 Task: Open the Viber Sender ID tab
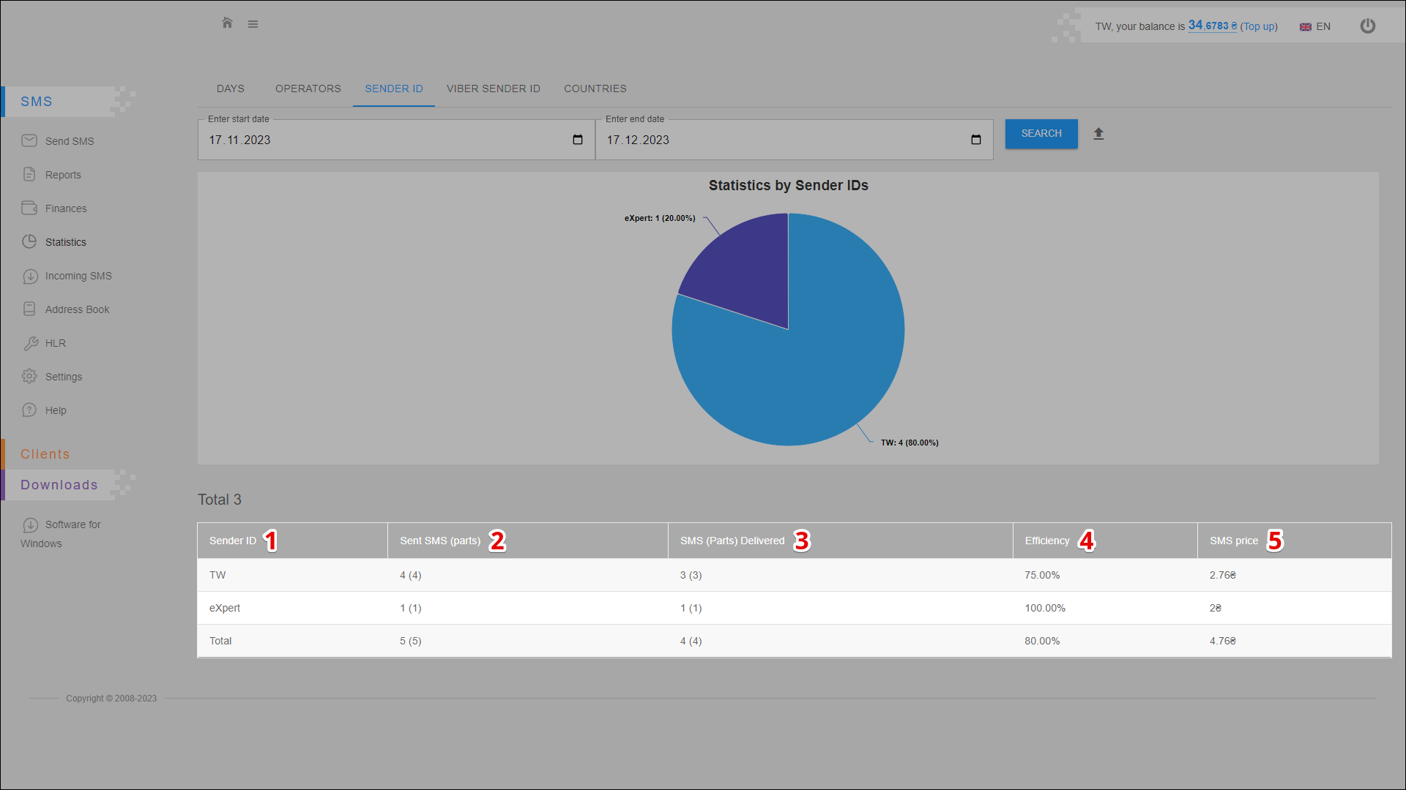pyautogui.click(x=493, y=89)
